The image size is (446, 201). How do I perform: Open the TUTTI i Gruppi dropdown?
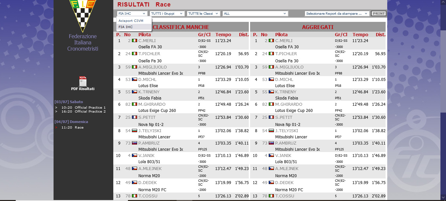167,14
